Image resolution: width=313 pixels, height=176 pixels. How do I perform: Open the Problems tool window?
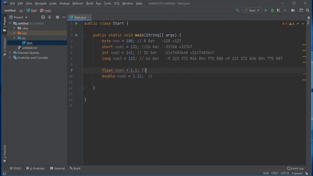pyautogui.click(x=35, y=168)
